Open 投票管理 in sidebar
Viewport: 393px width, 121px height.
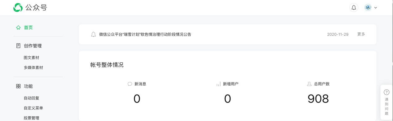(32, 118)
